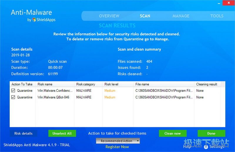Image resolution: width=235 pixels, height=152 pixels.
Task: Click Medium risk level in the Win.Malware.Confidenc... row
Action: (x=110, y=91)
